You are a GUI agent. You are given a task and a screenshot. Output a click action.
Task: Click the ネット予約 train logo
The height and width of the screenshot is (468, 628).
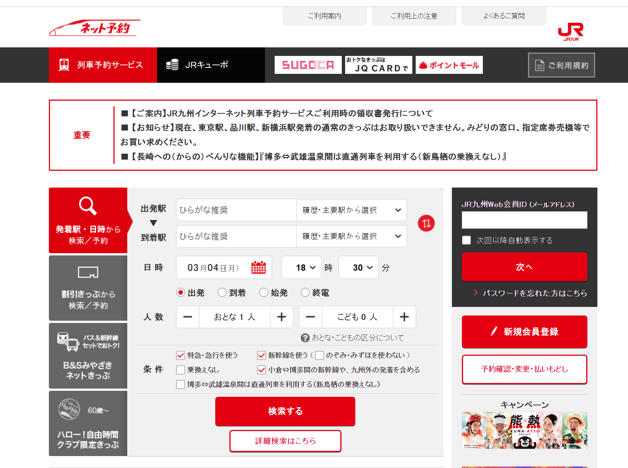tap(95, 28)
